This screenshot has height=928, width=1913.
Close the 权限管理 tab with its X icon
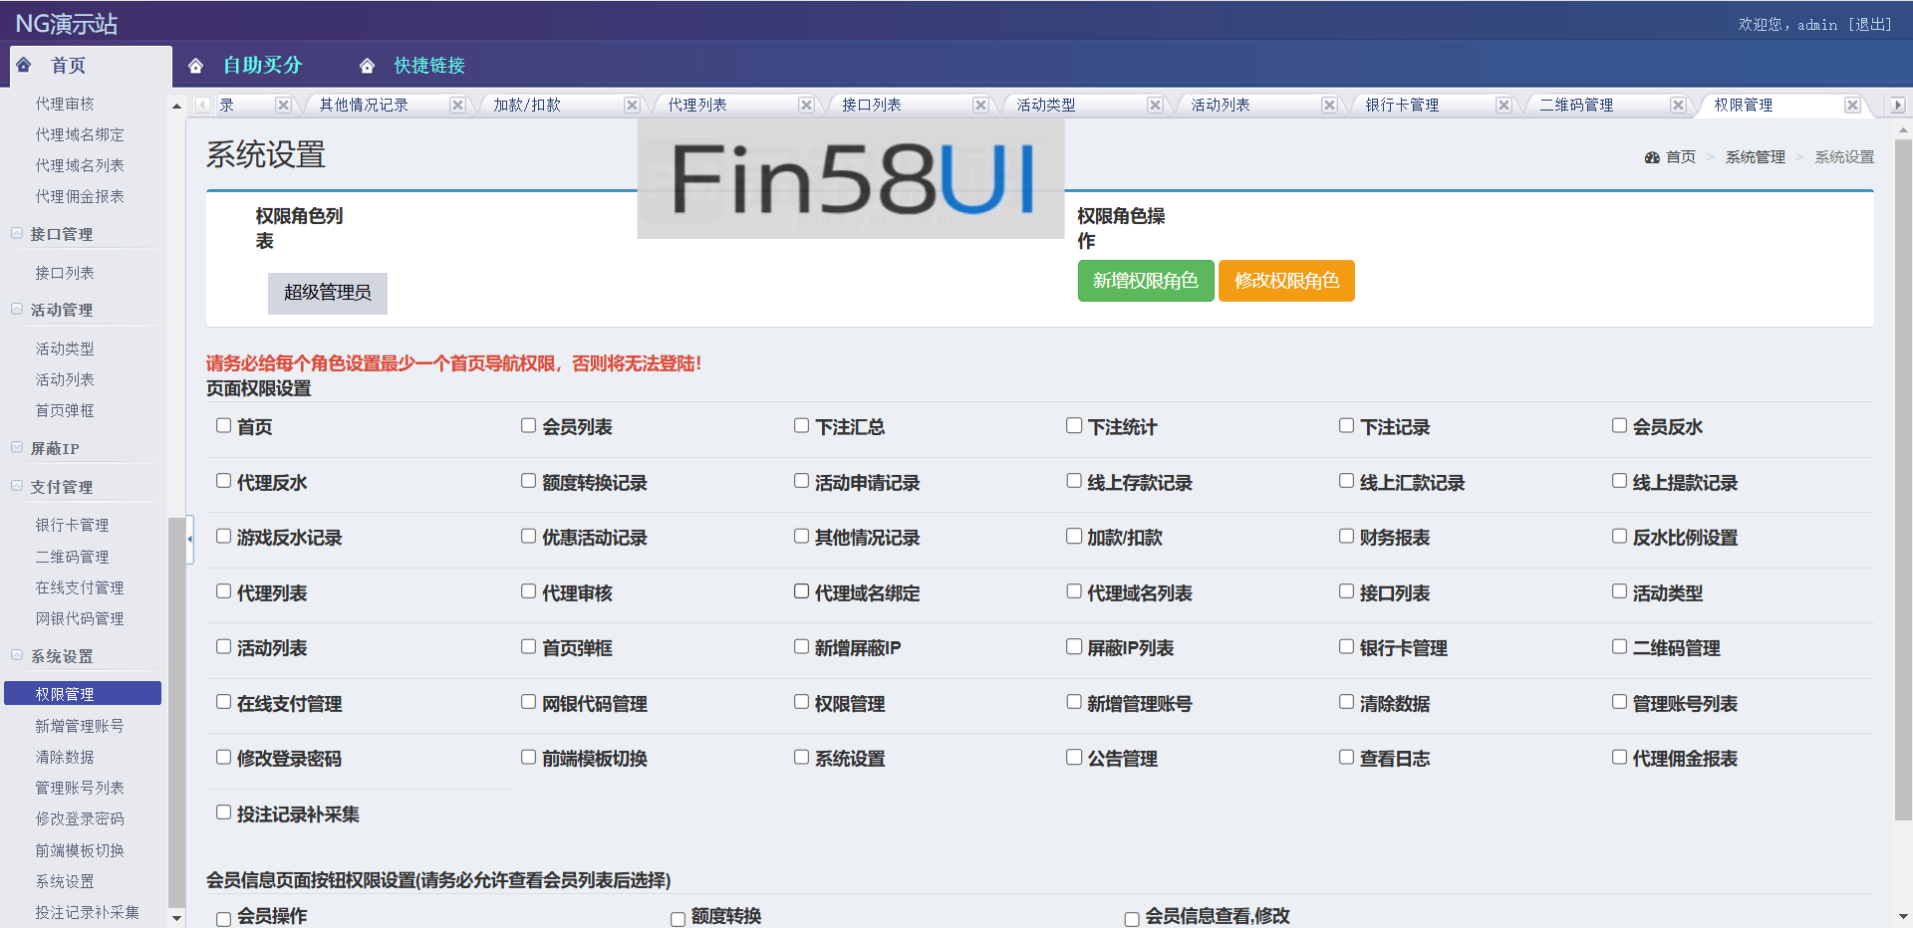[1852, 106]
